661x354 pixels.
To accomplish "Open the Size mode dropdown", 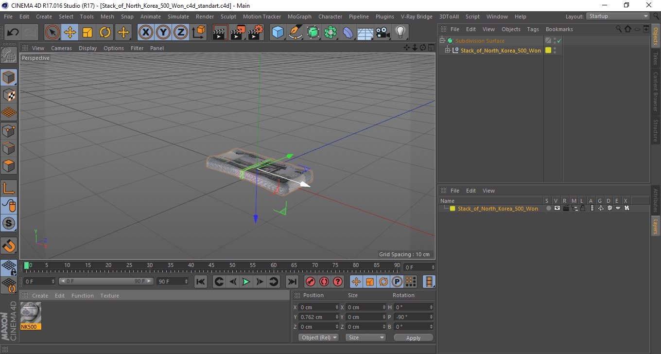I will point(365,337).
